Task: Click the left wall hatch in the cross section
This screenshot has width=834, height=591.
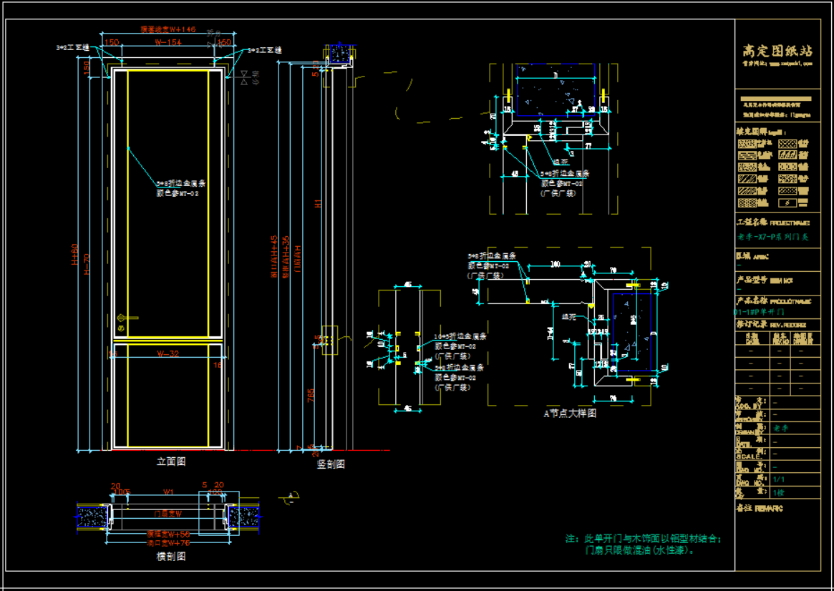Action: [x=92, y=517]
